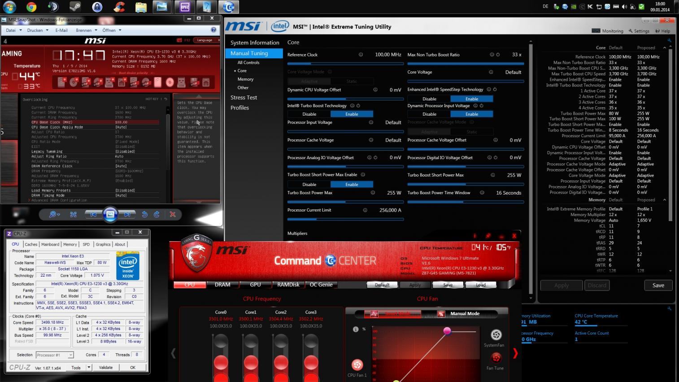Collapse the Memory section in the Proposed panel
The image size is (679, 382).
pyautogui.click(x=664, y=200)
